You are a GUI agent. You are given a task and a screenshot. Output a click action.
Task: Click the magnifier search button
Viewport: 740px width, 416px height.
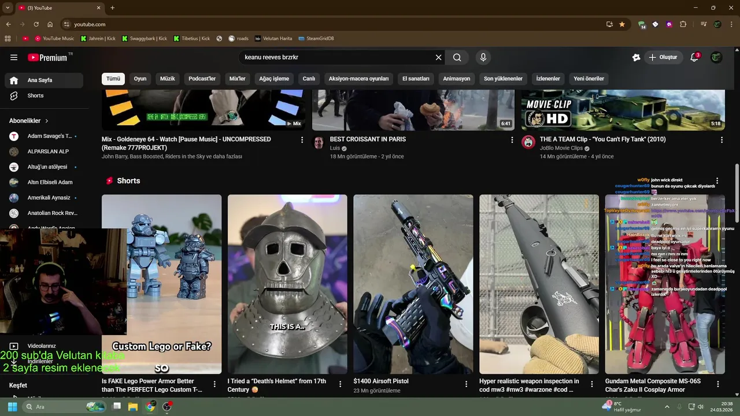(457, 57)
